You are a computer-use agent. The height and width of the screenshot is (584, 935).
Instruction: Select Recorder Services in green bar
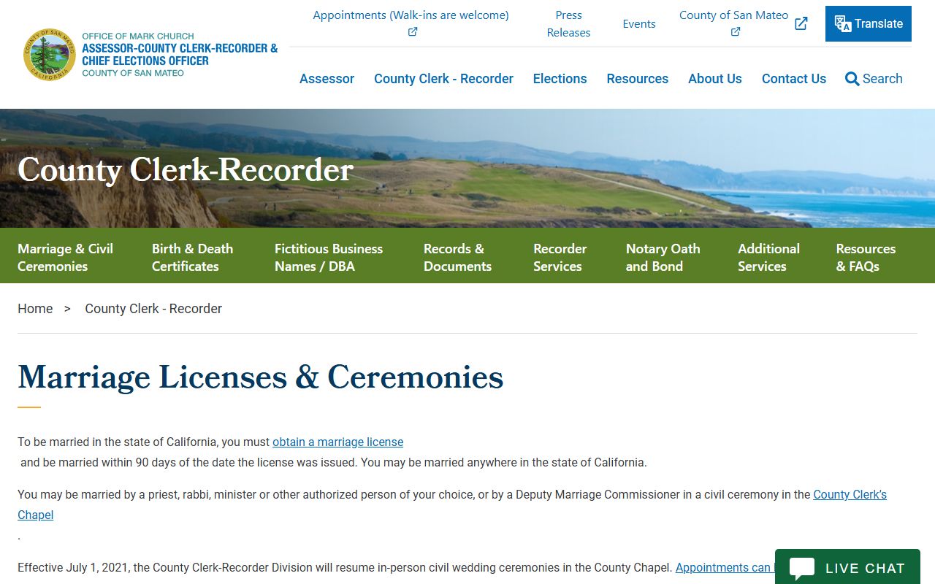560,257
